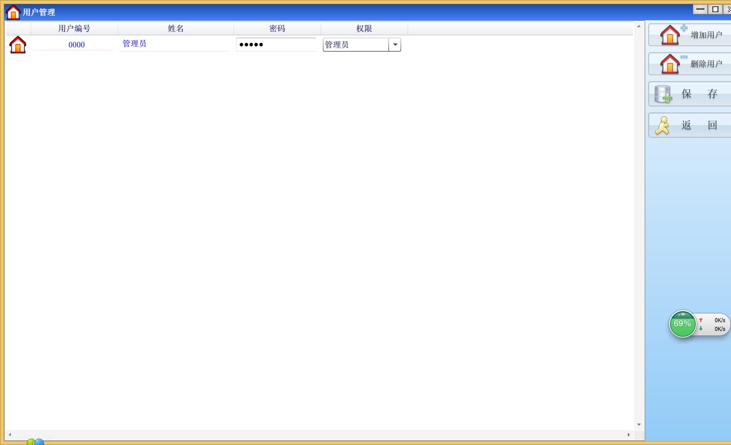The width and height of the screenshot is (731, 445).
Task: Click the house-plus icon for 增加用户
Action: click(672, 35)
